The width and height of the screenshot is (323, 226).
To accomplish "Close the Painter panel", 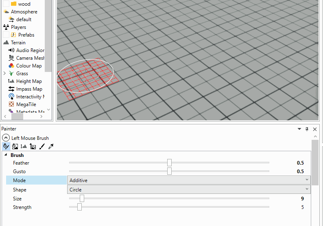I will (x=315, y=129).
